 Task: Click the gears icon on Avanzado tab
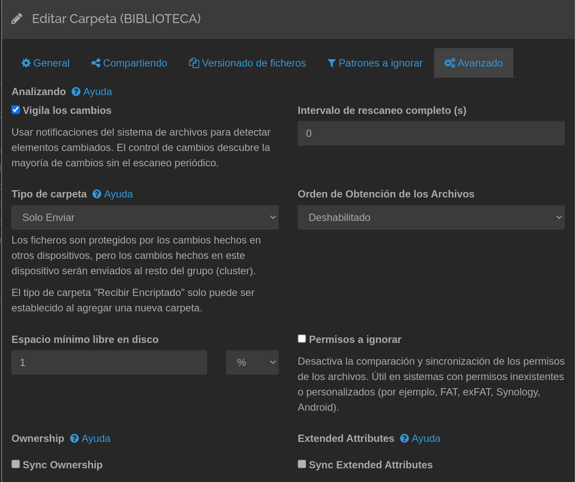coord(449,63)
